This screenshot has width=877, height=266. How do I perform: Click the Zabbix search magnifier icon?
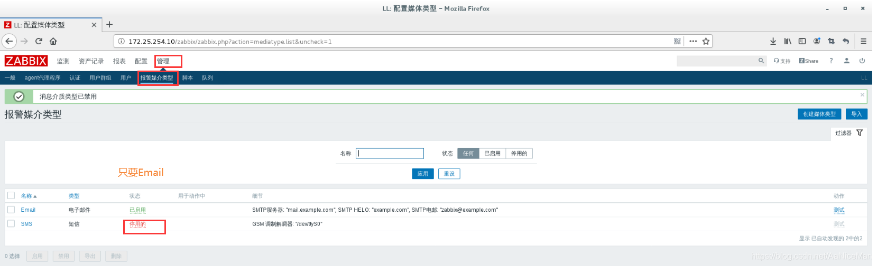pyautogui.click(x=761, y=61)
